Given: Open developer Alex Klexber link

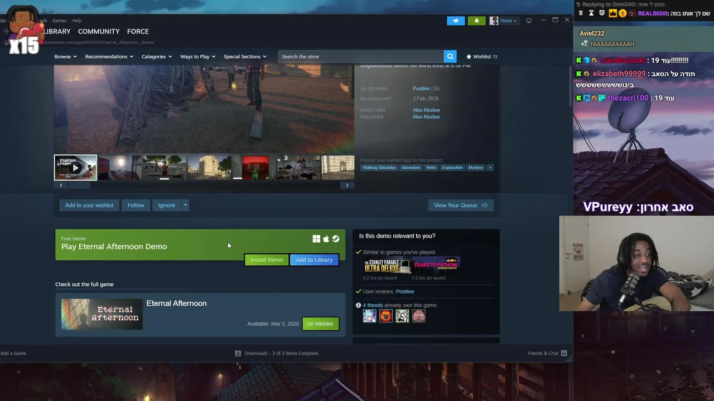Looking at the screenshot, I should click(x=426, y=110).
